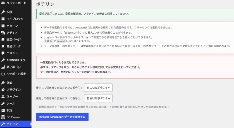Click warning line 一度変換を行ったら復元はできません
Image resolution: width=234 pixels, height=128 pixels.
pos(63,62)
